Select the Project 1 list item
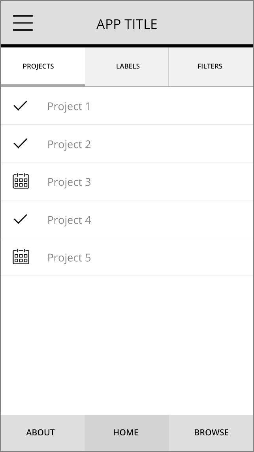The width and height of the screenshot is (254, 452). click(69, 106)
